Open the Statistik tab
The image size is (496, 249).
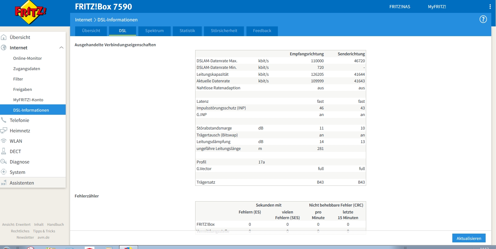coord(187,31)
